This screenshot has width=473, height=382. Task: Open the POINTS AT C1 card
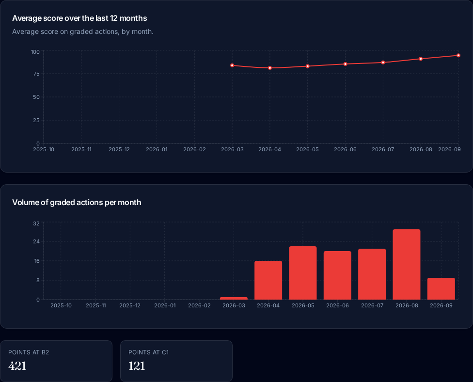tap(176, 361)
